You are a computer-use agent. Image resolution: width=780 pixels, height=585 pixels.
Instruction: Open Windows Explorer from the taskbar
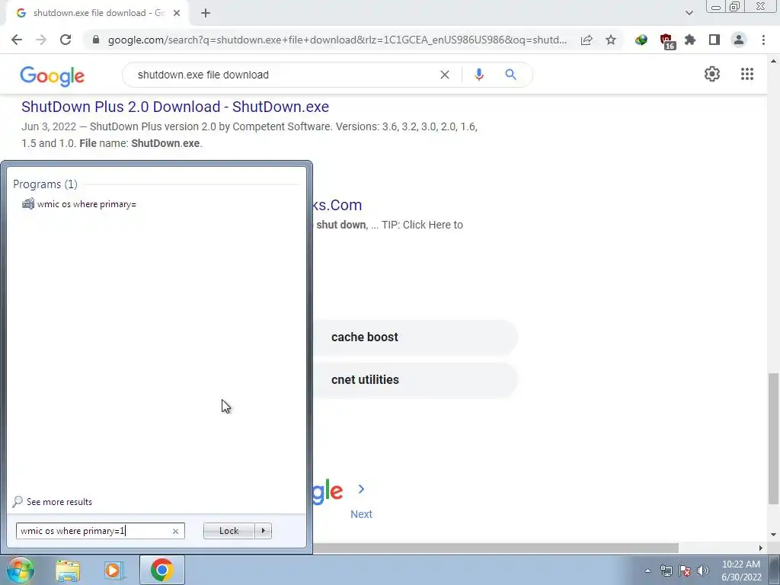coord(68,571)
